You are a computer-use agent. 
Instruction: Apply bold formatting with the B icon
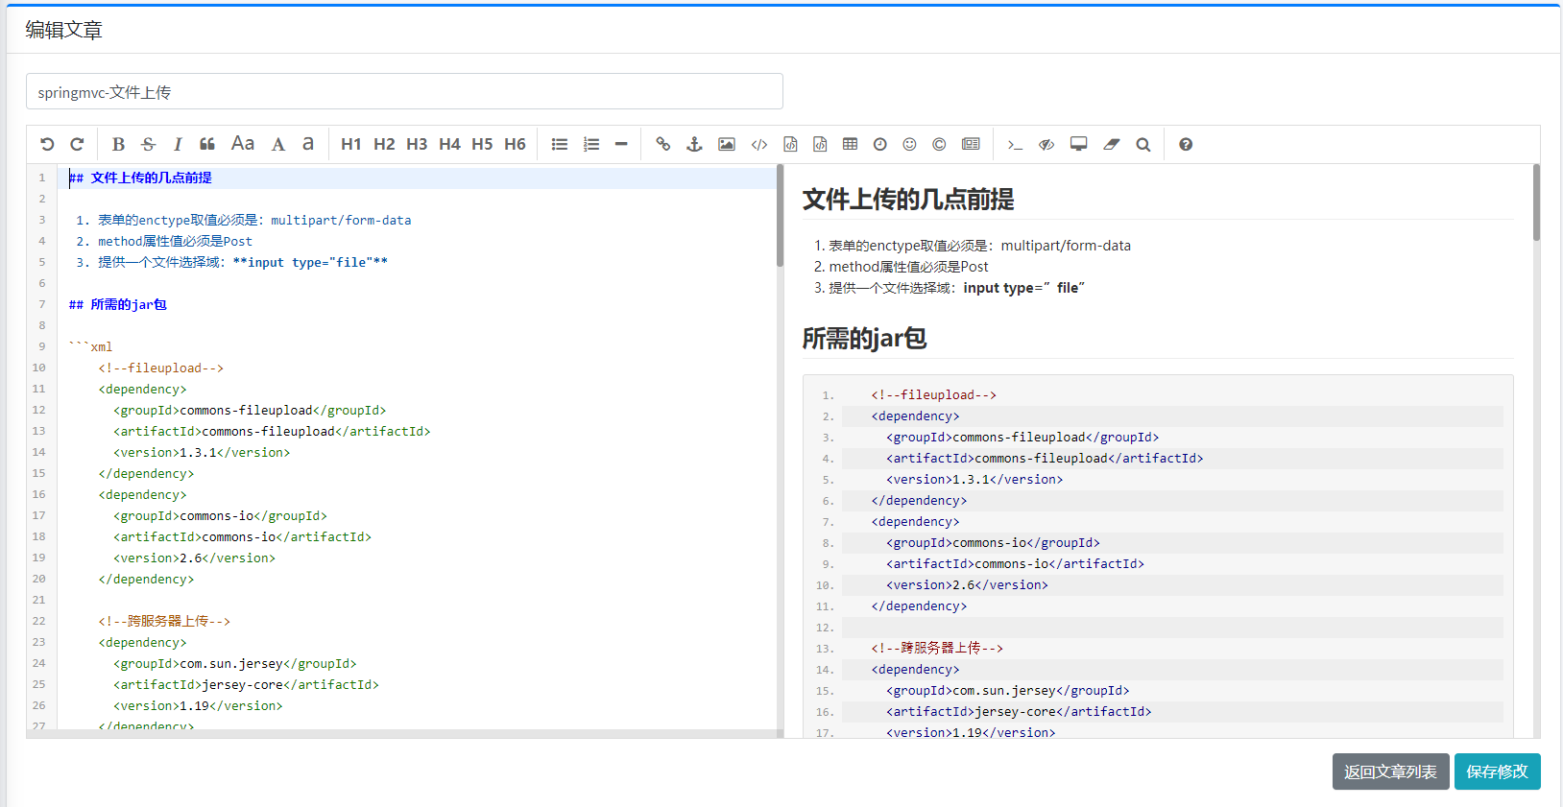coord(118,144)
